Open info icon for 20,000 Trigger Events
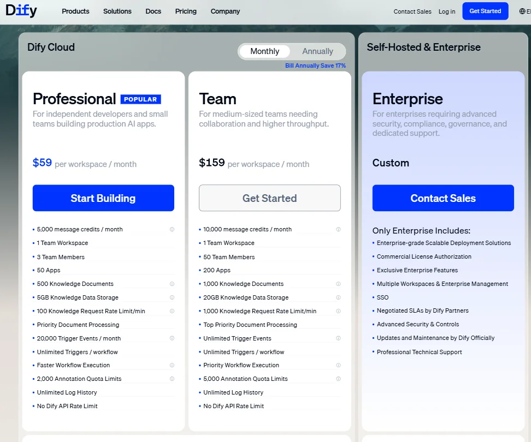 [x=172, y=338]
